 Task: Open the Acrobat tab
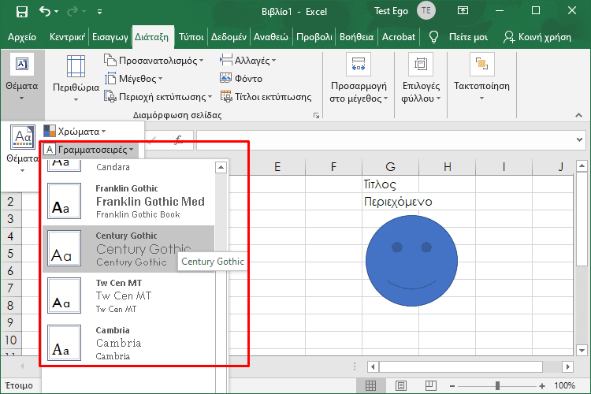click(399, 37)
